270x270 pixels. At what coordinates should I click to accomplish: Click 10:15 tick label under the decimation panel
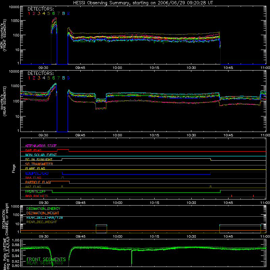click(x=155, y=237)
